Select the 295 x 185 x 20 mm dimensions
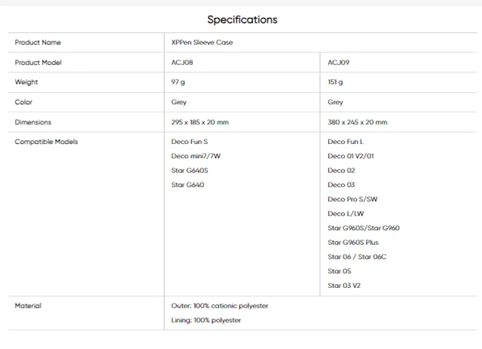482x349 pixels. pos(200,122)
